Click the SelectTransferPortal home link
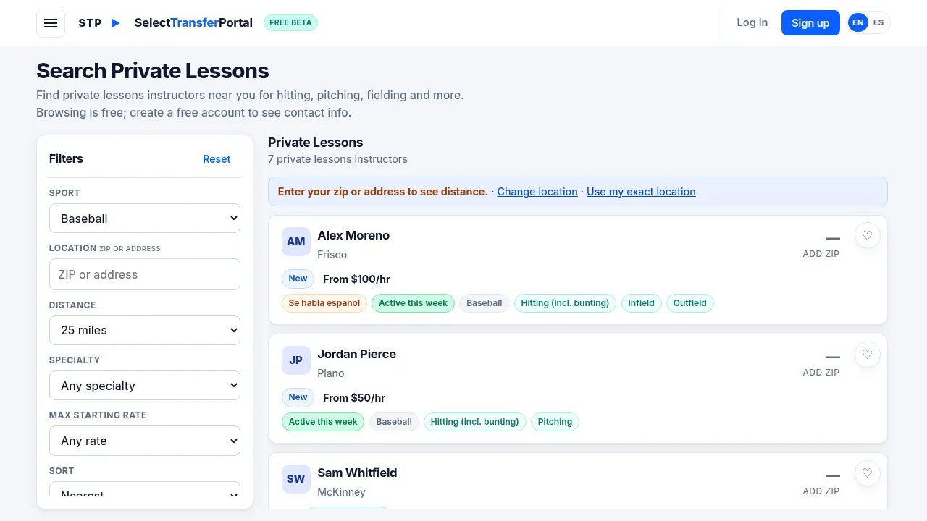This screenshot has width=927, height=521. pos(193,22)
